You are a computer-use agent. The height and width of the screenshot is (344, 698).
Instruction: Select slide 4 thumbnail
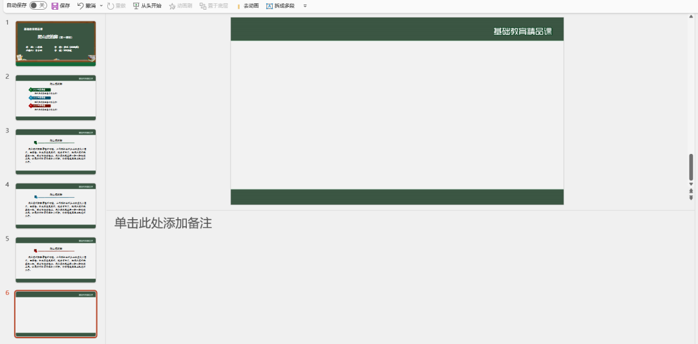coord(56,206)
